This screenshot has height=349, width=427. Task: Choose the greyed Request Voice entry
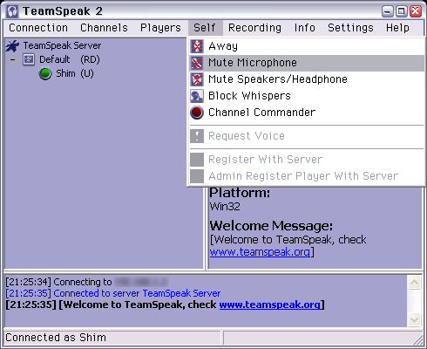307,136
